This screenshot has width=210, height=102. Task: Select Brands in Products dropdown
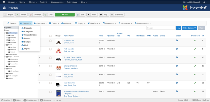click(x=26, y=38)
